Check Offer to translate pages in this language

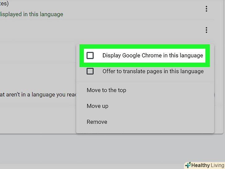click(x=90, y=71)
